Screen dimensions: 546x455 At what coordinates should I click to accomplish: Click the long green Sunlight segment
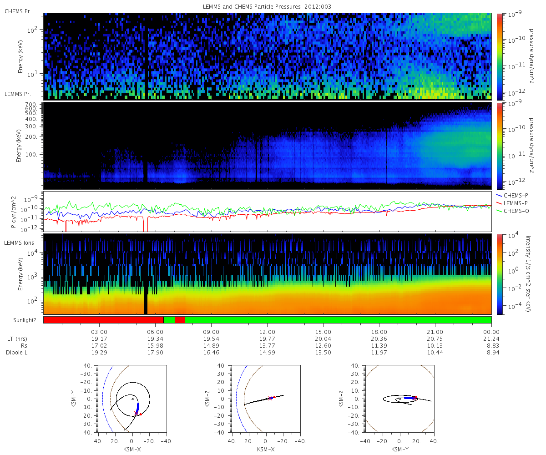pos(338,320)
